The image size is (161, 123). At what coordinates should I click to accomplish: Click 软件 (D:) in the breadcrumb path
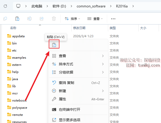tap(59, 6)
